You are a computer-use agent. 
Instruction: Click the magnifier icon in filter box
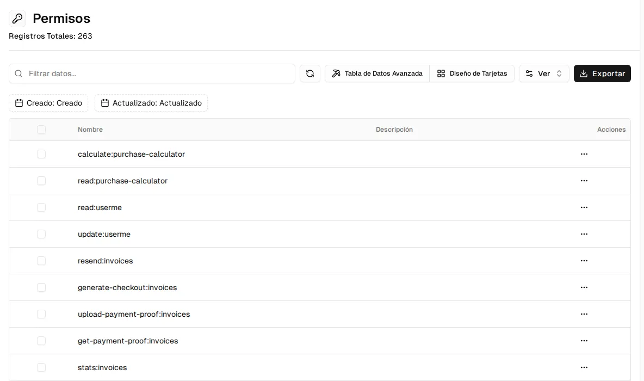(18, 73)
